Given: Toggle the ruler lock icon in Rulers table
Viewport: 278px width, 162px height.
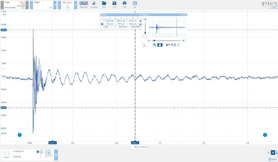Looking at the screenshot, I should 140,22.
